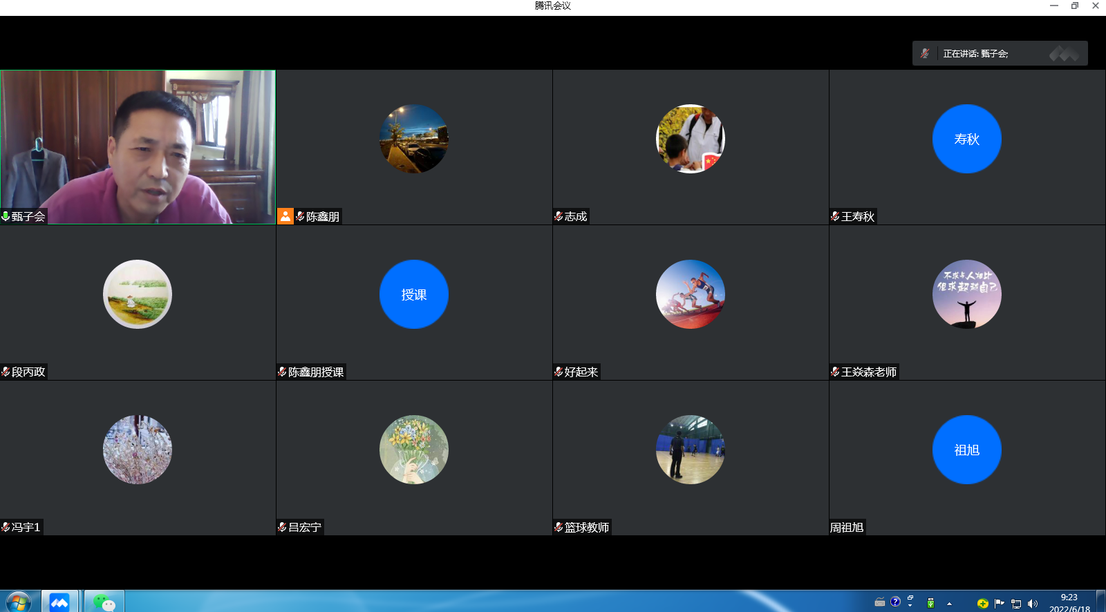Click the muted microphone icon in speaking bar

click(924, 53)
